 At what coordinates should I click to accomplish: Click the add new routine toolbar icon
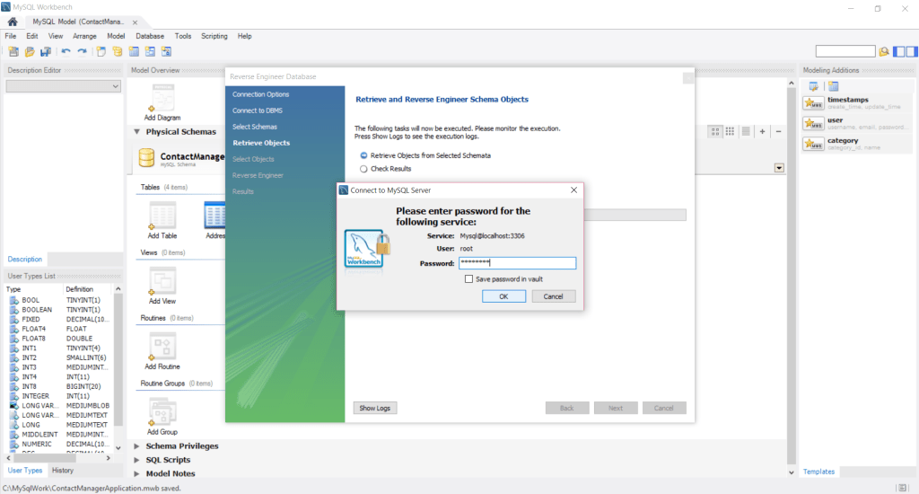[x=166, y=52]
